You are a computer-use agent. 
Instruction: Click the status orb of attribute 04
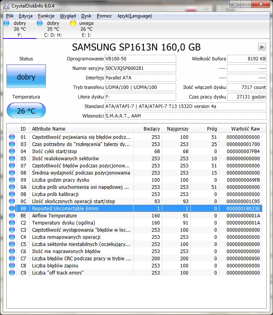point(12,151)
